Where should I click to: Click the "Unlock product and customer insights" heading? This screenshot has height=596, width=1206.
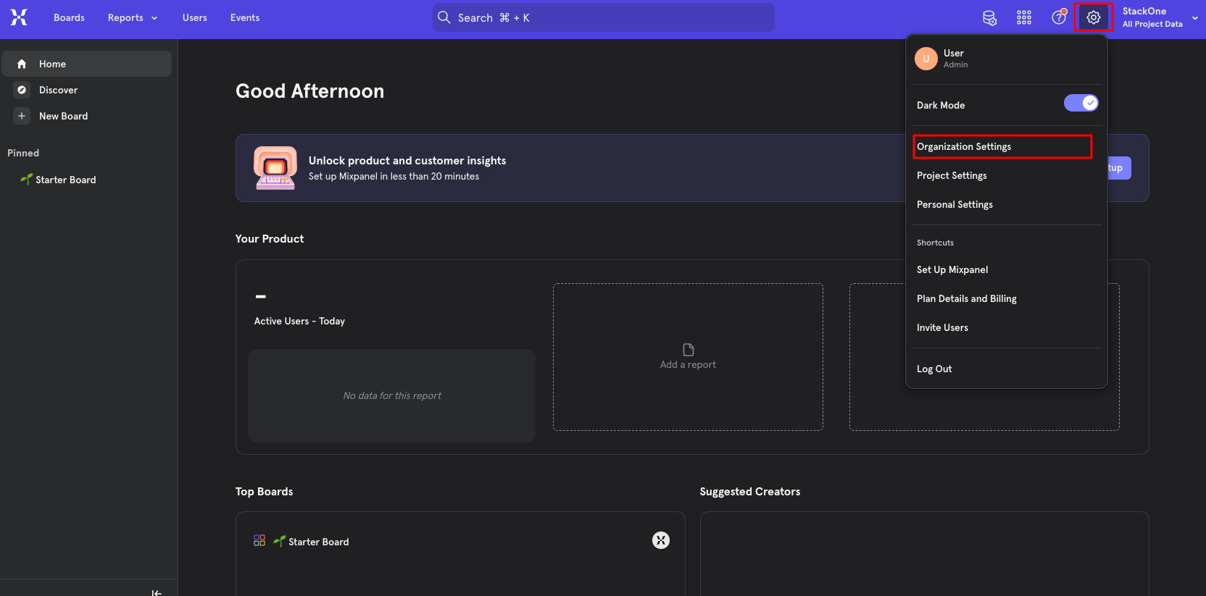point(407,161)
